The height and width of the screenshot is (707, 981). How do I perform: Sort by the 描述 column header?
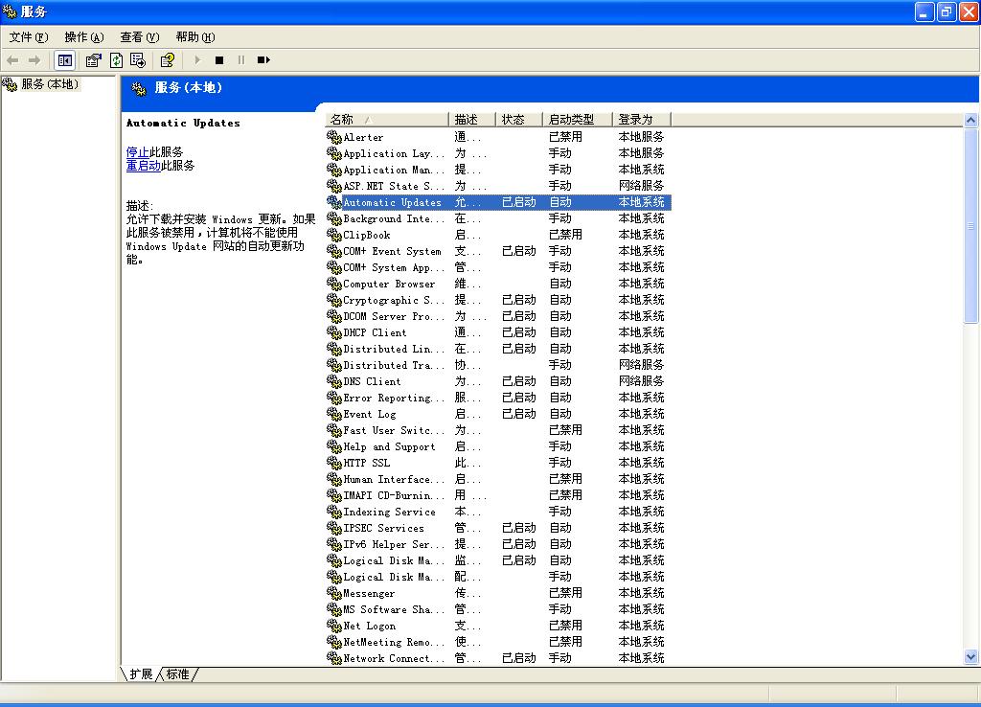coord(472,120)
